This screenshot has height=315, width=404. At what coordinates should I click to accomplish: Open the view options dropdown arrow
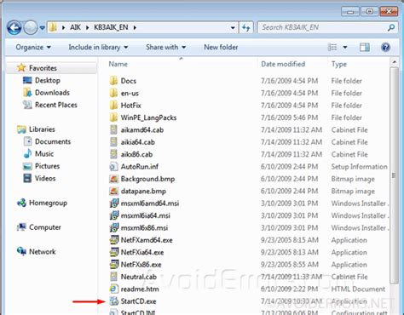click(x=345, y=48)
